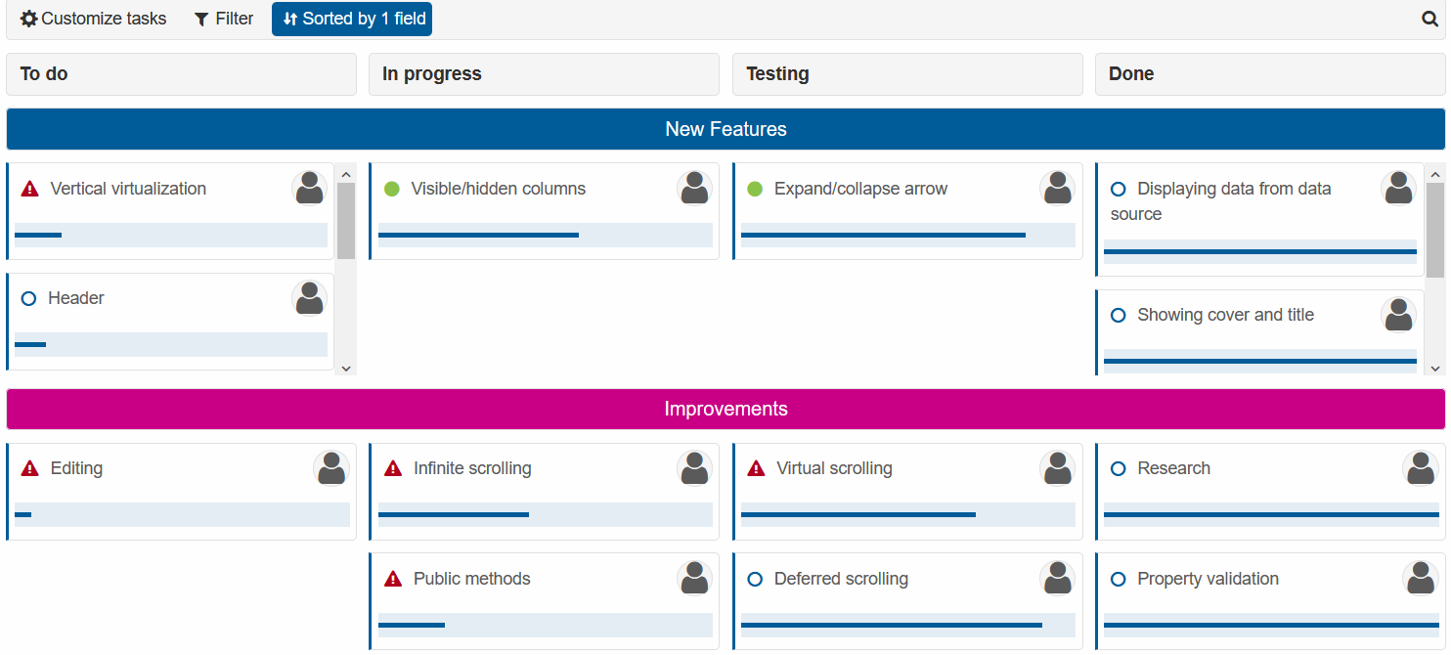The image size is (1451, 655).
Task: Click the green status dot on Visible/hidden columns
Action: (x=392, y=189)
